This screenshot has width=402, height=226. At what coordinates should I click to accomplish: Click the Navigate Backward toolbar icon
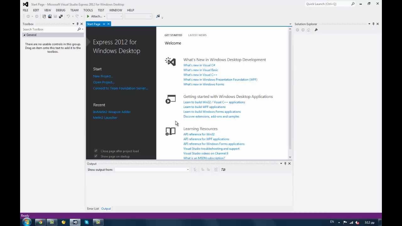point(28,16)
